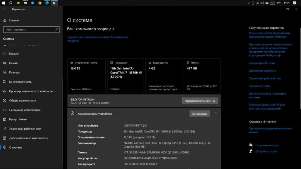Open network status in the tray
The width and height of the screenshot is (301, 169).
pyautogui.click(x=258, y=3)
